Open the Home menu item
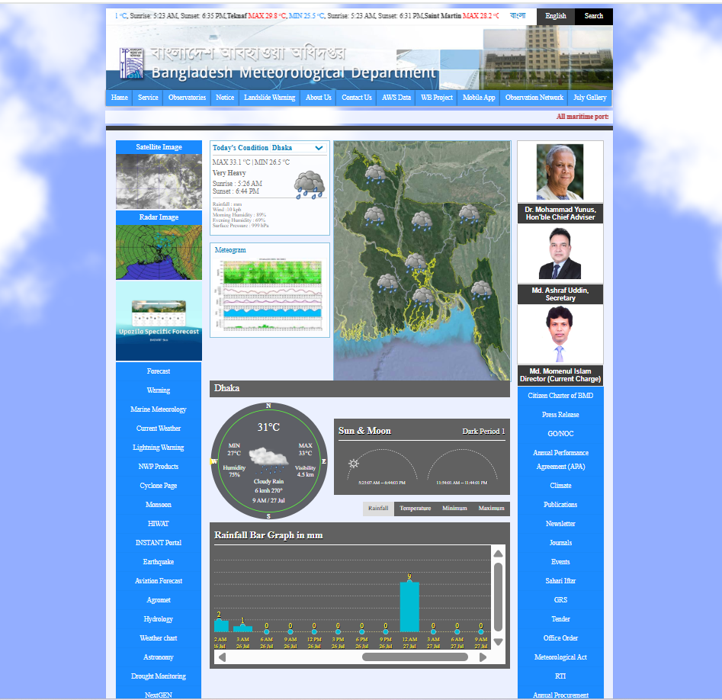The height and width of the screenshot is (700, 722). 120,98
